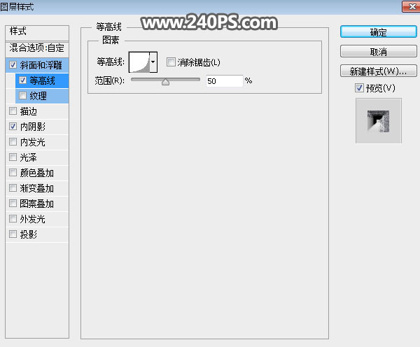Viewport: 420px width, 347px height.
Task: Close the 图层样式 dialog window
Action: click(412, 6)
